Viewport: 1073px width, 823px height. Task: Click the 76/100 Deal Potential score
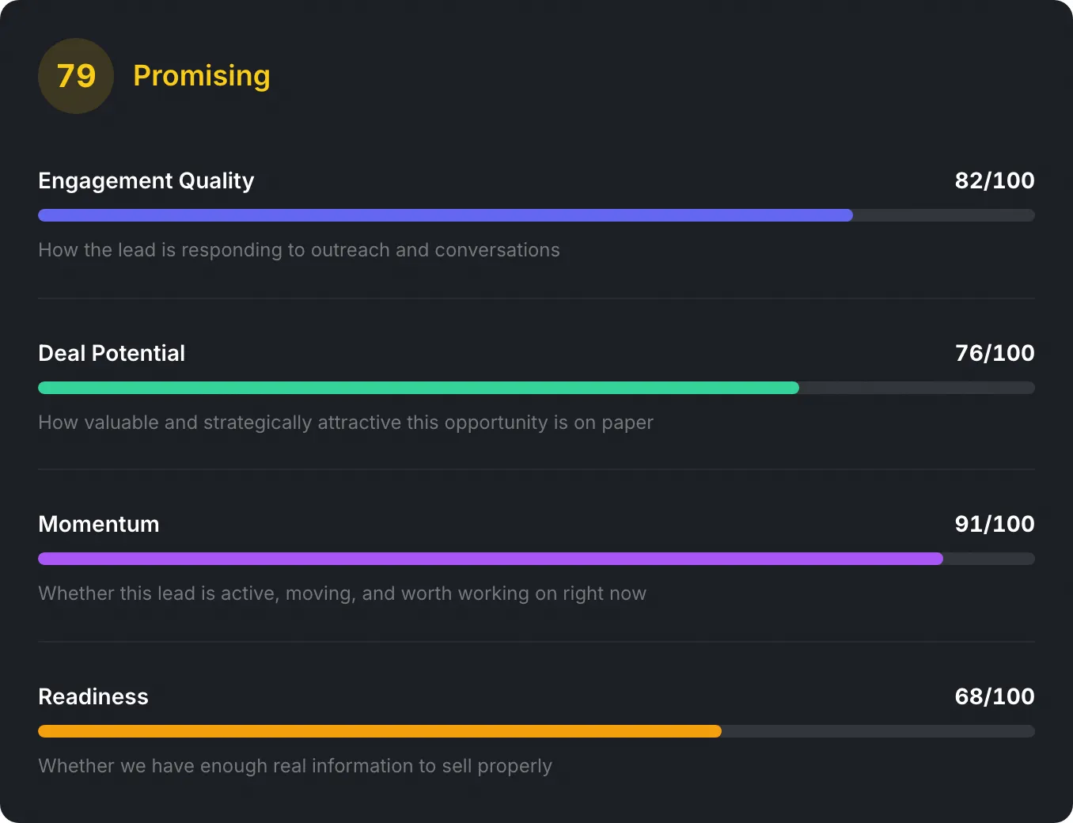[x=994, y=353]
